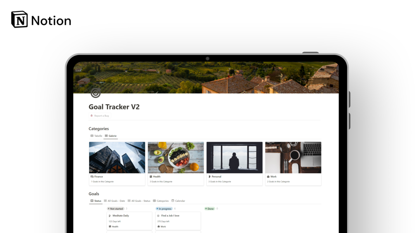Click the Work briefcase card icon
Viewport: 415px width, 233px height.
pos(268,177)
